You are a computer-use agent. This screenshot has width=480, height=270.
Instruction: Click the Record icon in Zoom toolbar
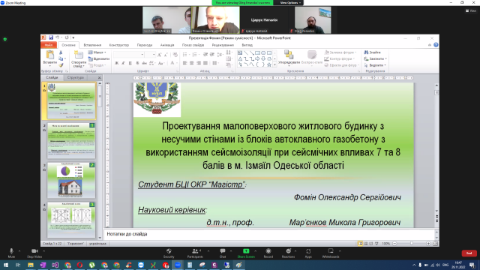tap(268, 251)
